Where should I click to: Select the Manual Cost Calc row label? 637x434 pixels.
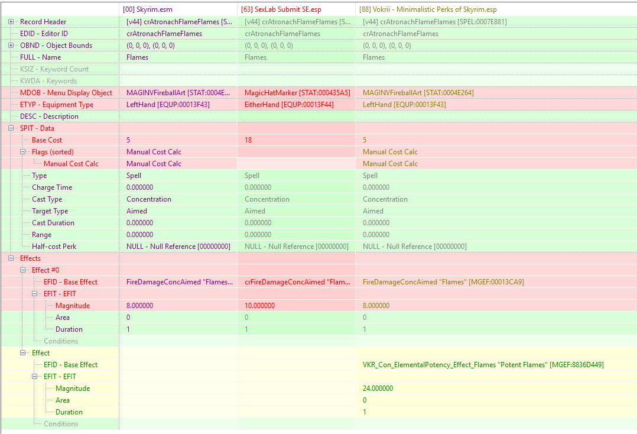71,163
